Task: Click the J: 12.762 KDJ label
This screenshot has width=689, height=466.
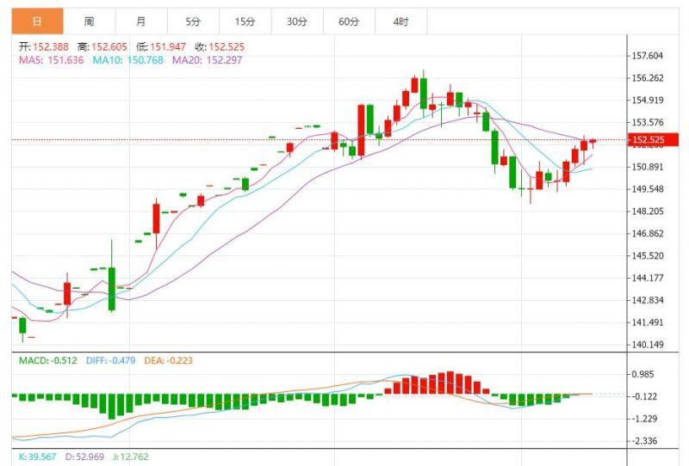Action: tap(130, 457)
